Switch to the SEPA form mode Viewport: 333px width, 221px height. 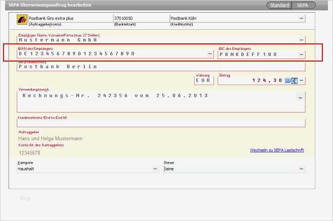pos(304,6)
